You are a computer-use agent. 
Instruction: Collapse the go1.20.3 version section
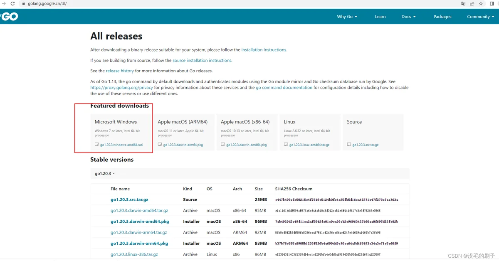coord(105,173)
